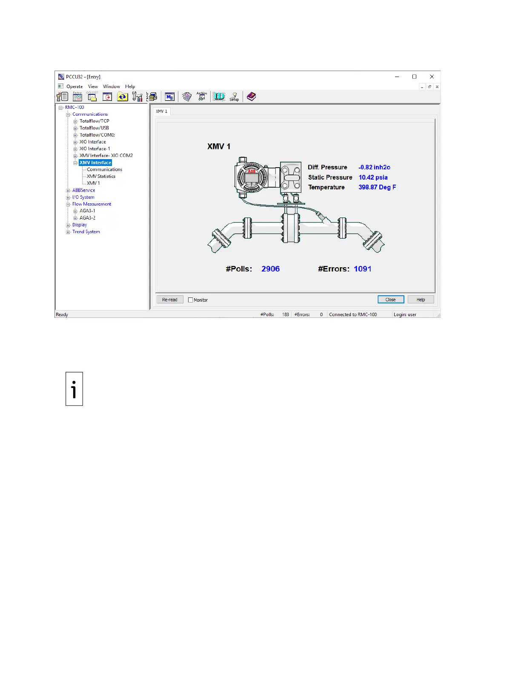521x674 pixels.
Task: Select the I/O System tree item
Action: coord(83,197)
